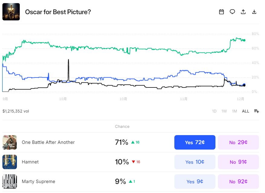Open the comments speech bubble icon
The image size is (265, 193).
click(x=232, y=12)
